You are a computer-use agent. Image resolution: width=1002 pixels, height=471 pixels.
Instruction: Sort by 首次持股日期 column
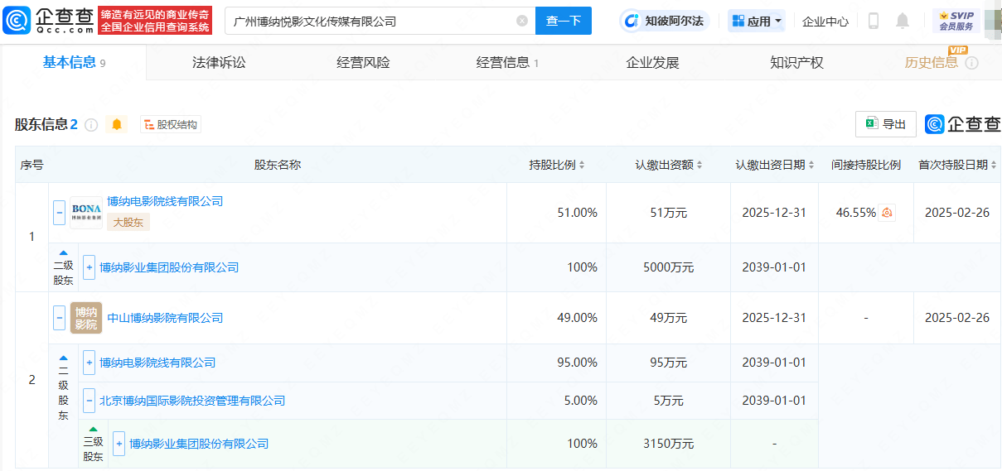click(x=993, y=165)
